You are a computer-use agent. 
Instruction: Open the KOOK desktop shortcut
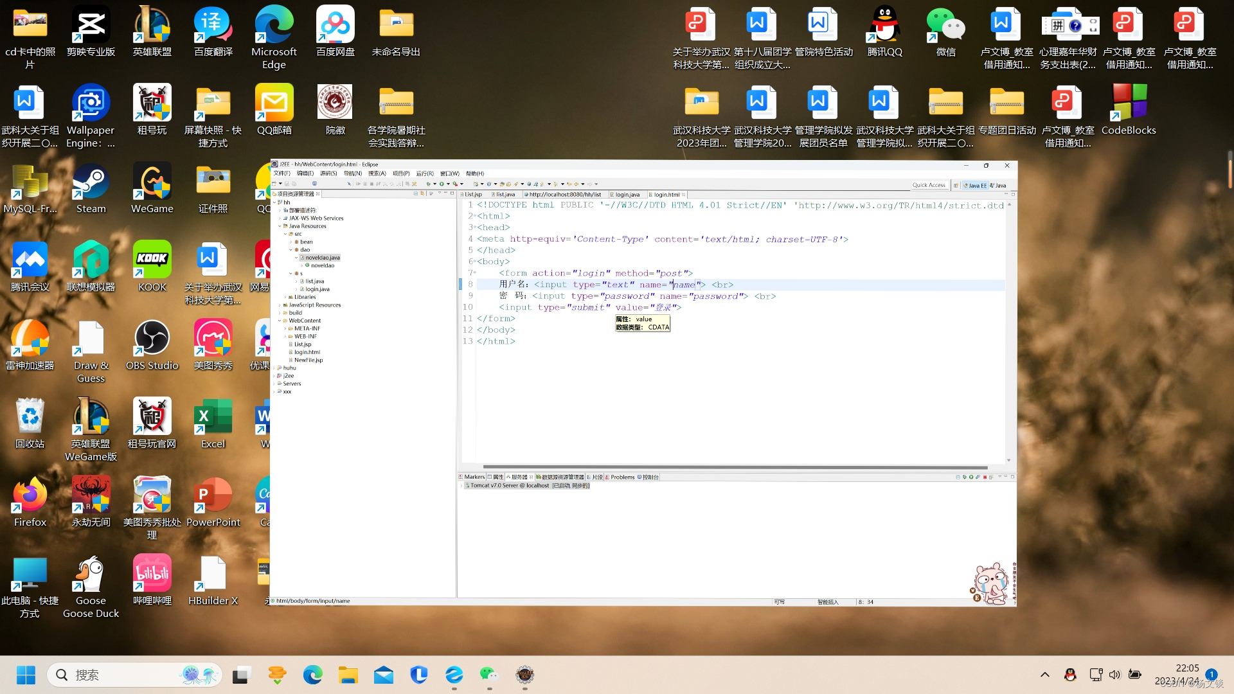point(152,267)
